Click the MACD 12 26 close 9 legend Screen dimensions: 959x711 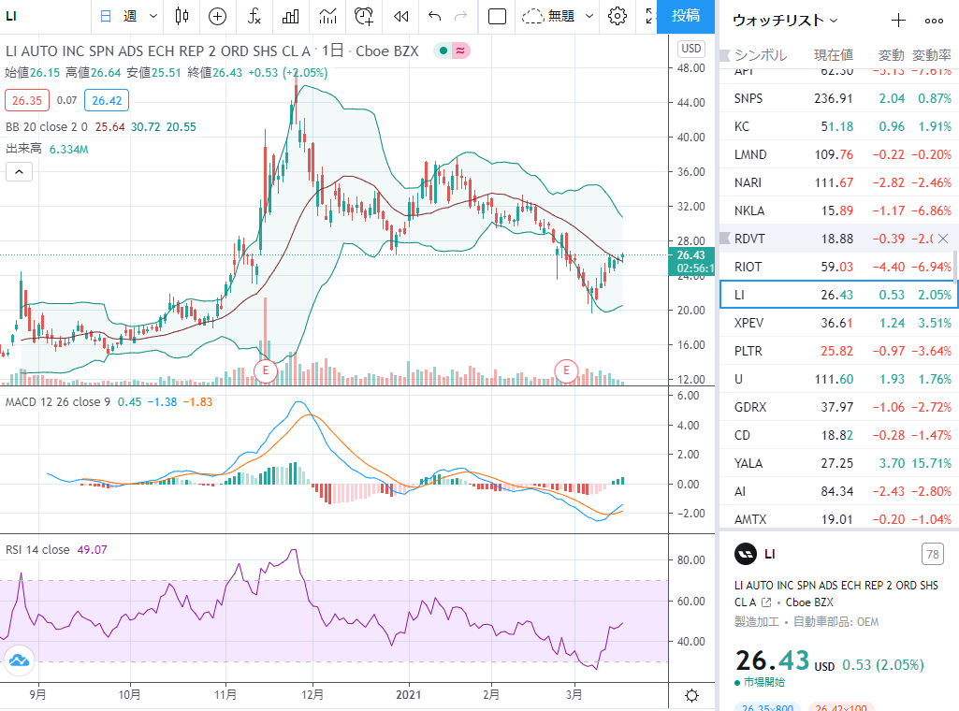[57, 402]
